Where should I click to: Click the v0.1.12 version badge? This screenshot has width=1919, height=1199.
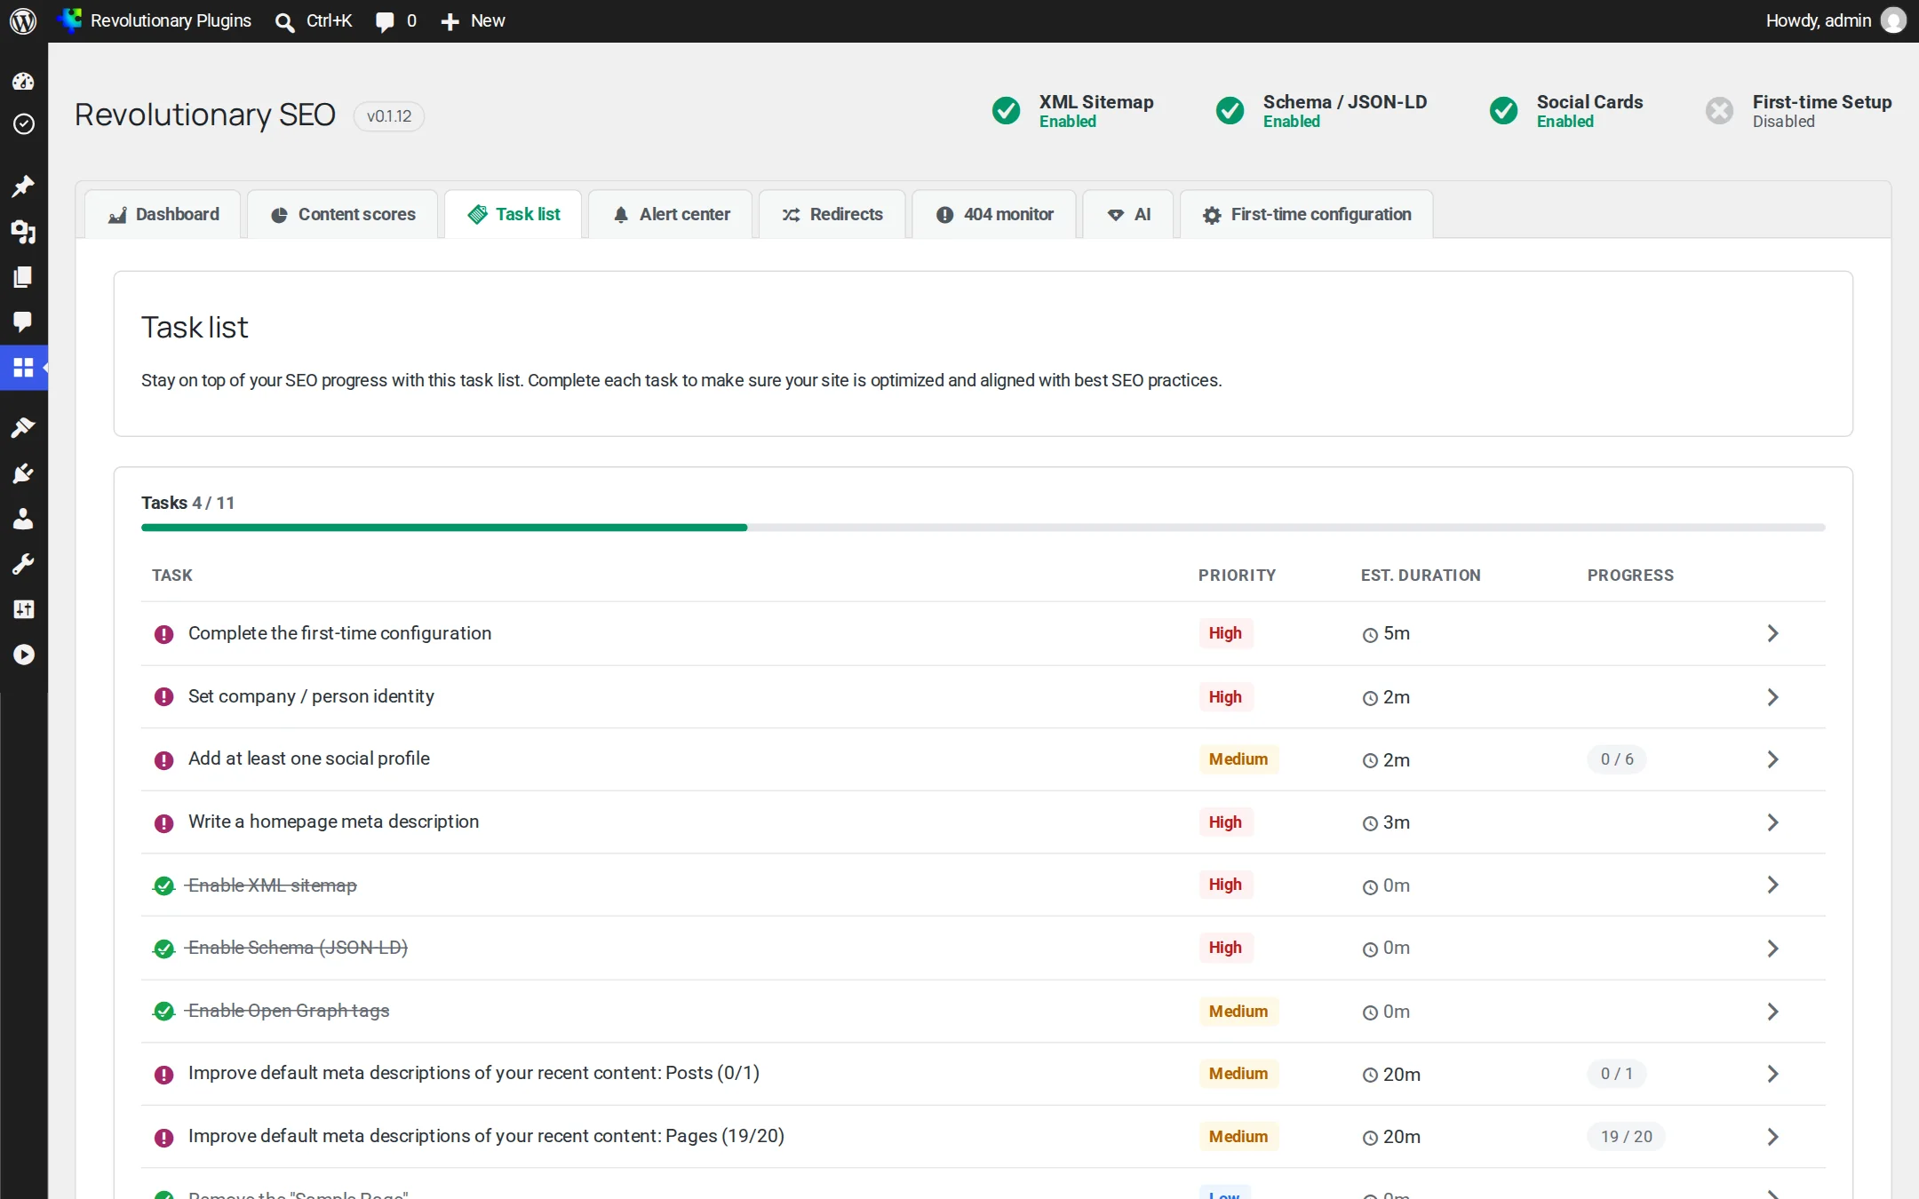(x=389, y=116)
